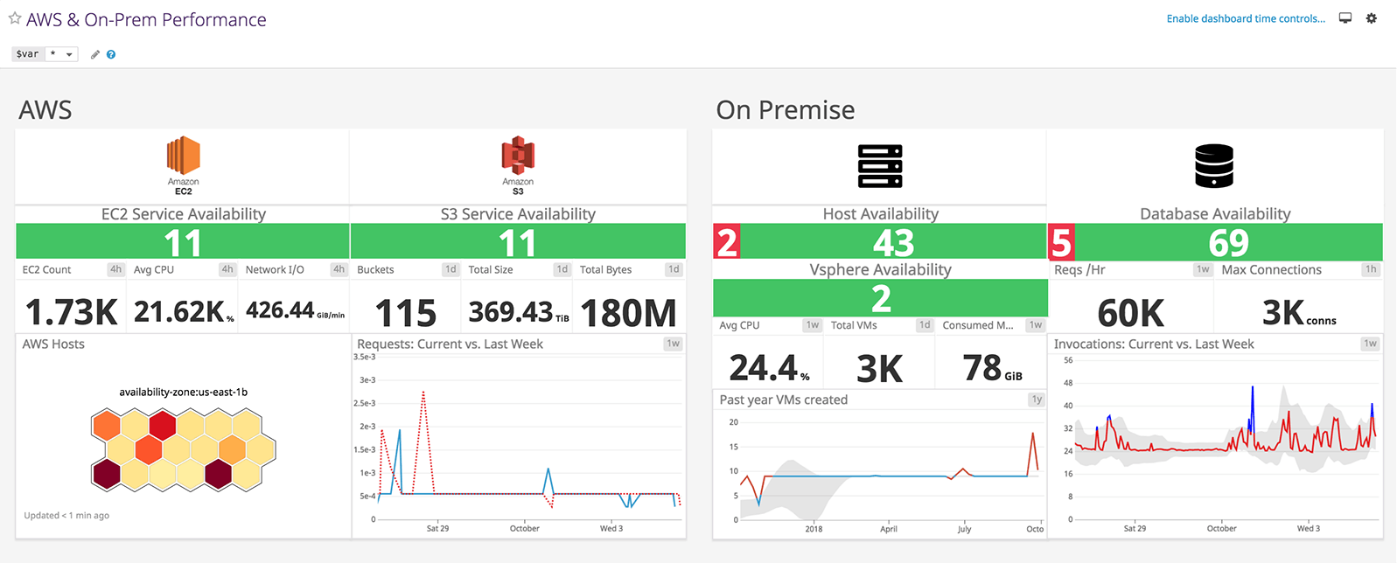
Task: Edit template variables with pencil icon
Action: coord(95,54)
